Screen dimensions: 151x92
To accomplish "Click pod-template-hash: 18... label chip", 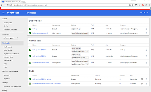I will click(x=80, y=58).
